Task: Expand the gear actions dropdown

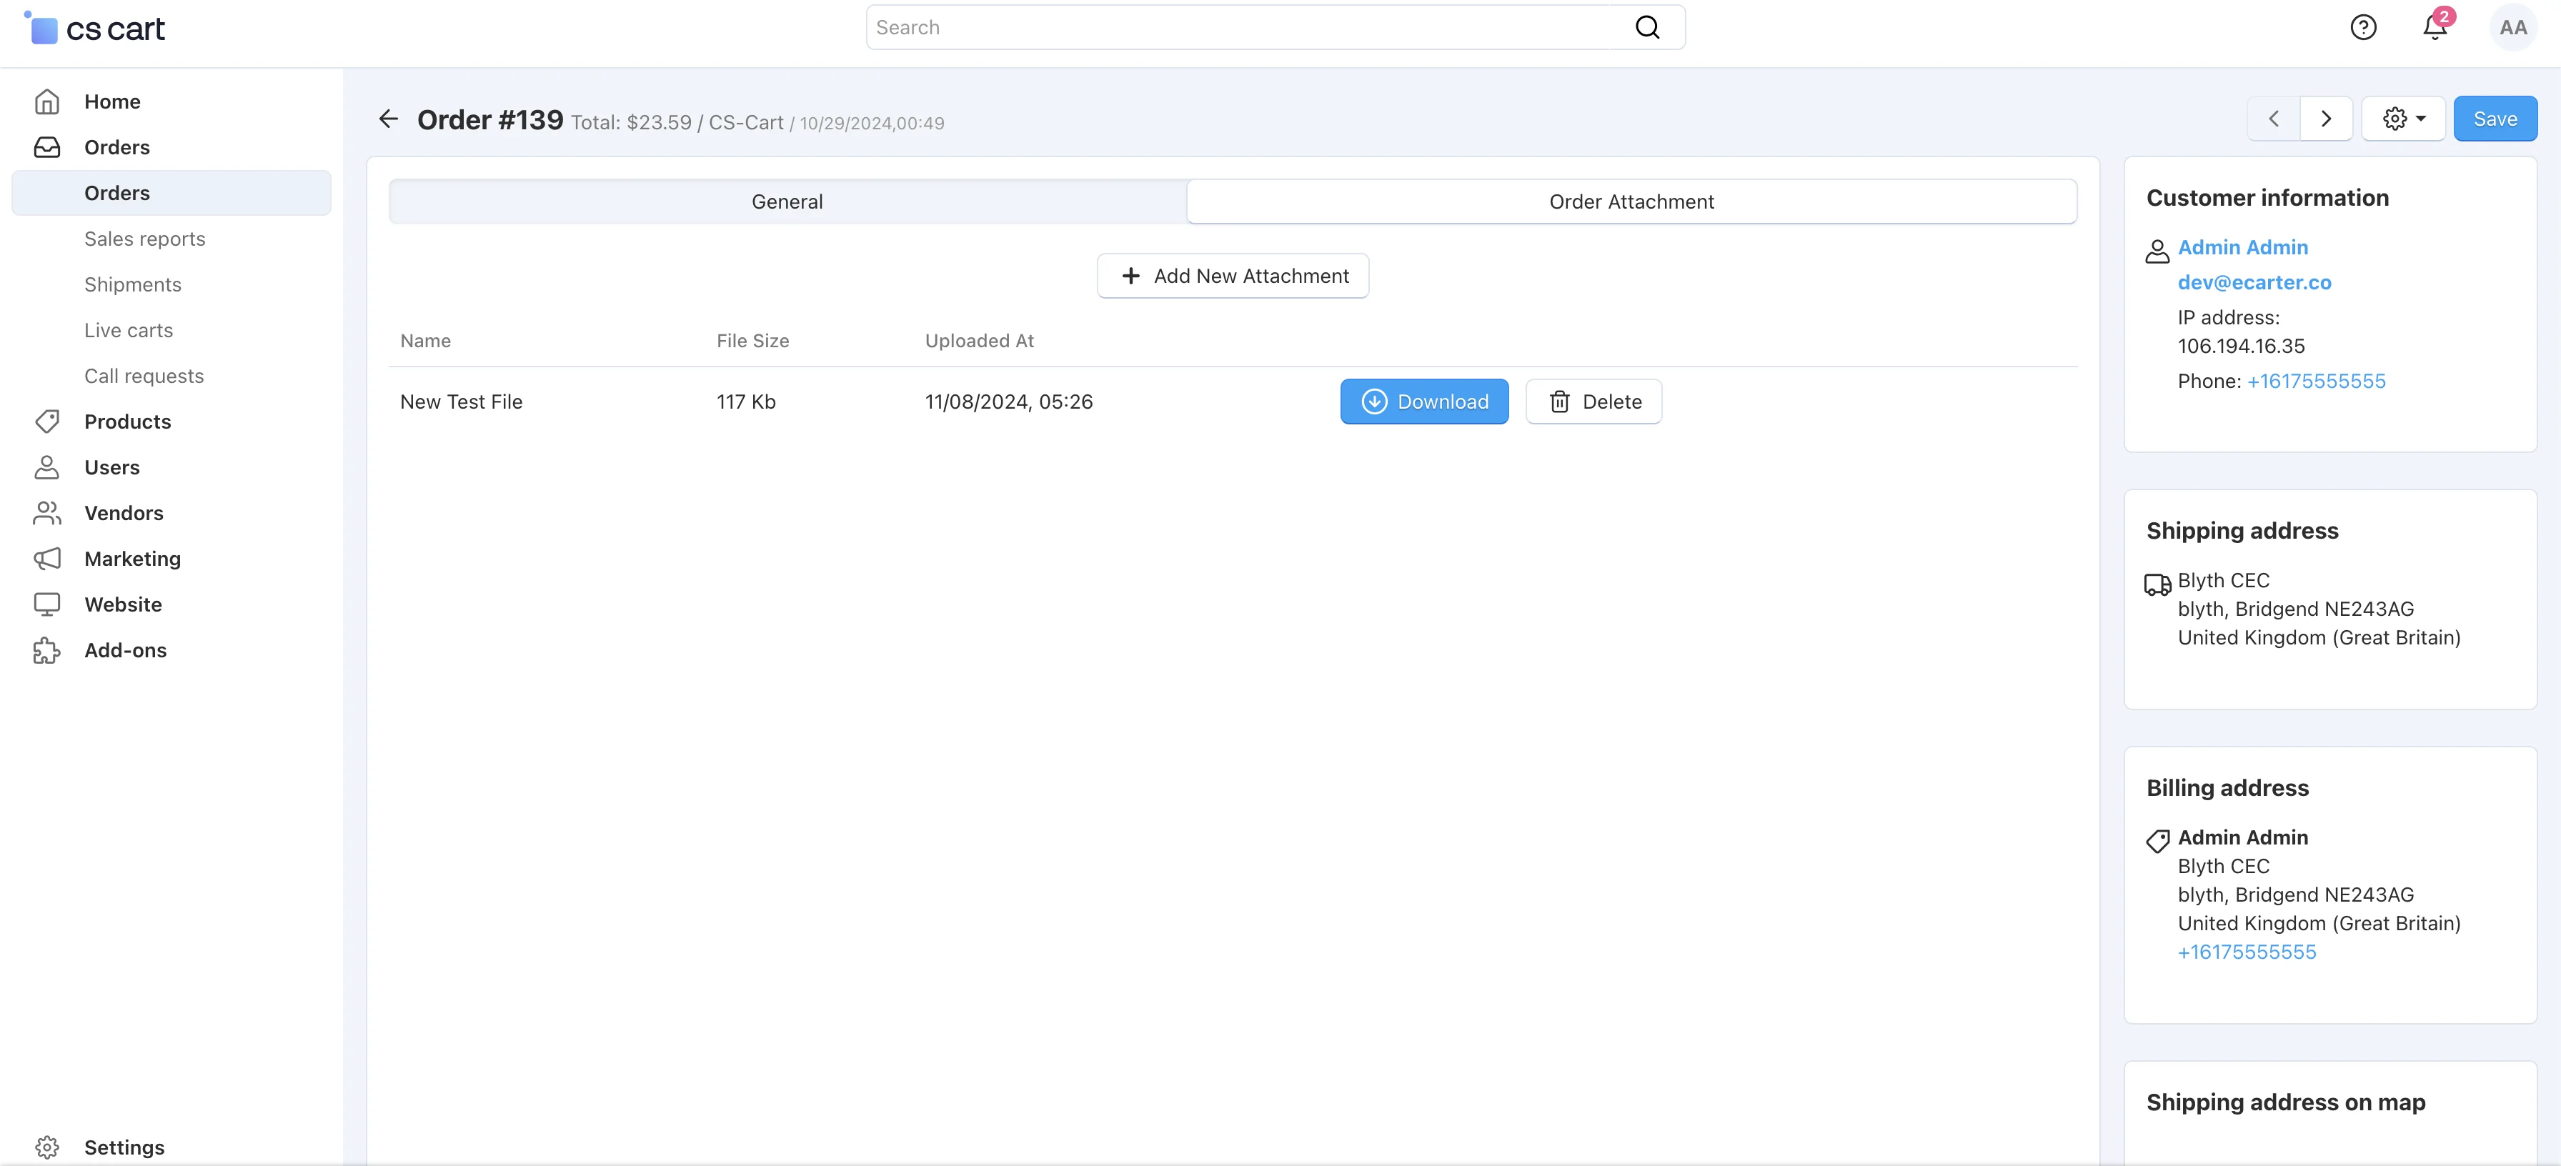Action: point(2403,119)
